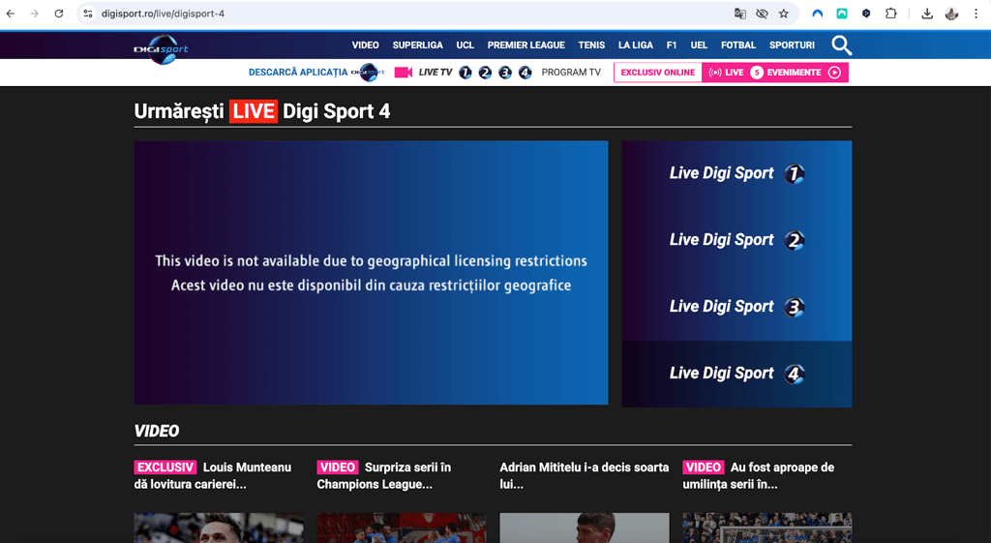The image size is (991, 543).
Task: Click the Urmărești LIVE Digi Sport 4 heading
Action: [262, 111]
